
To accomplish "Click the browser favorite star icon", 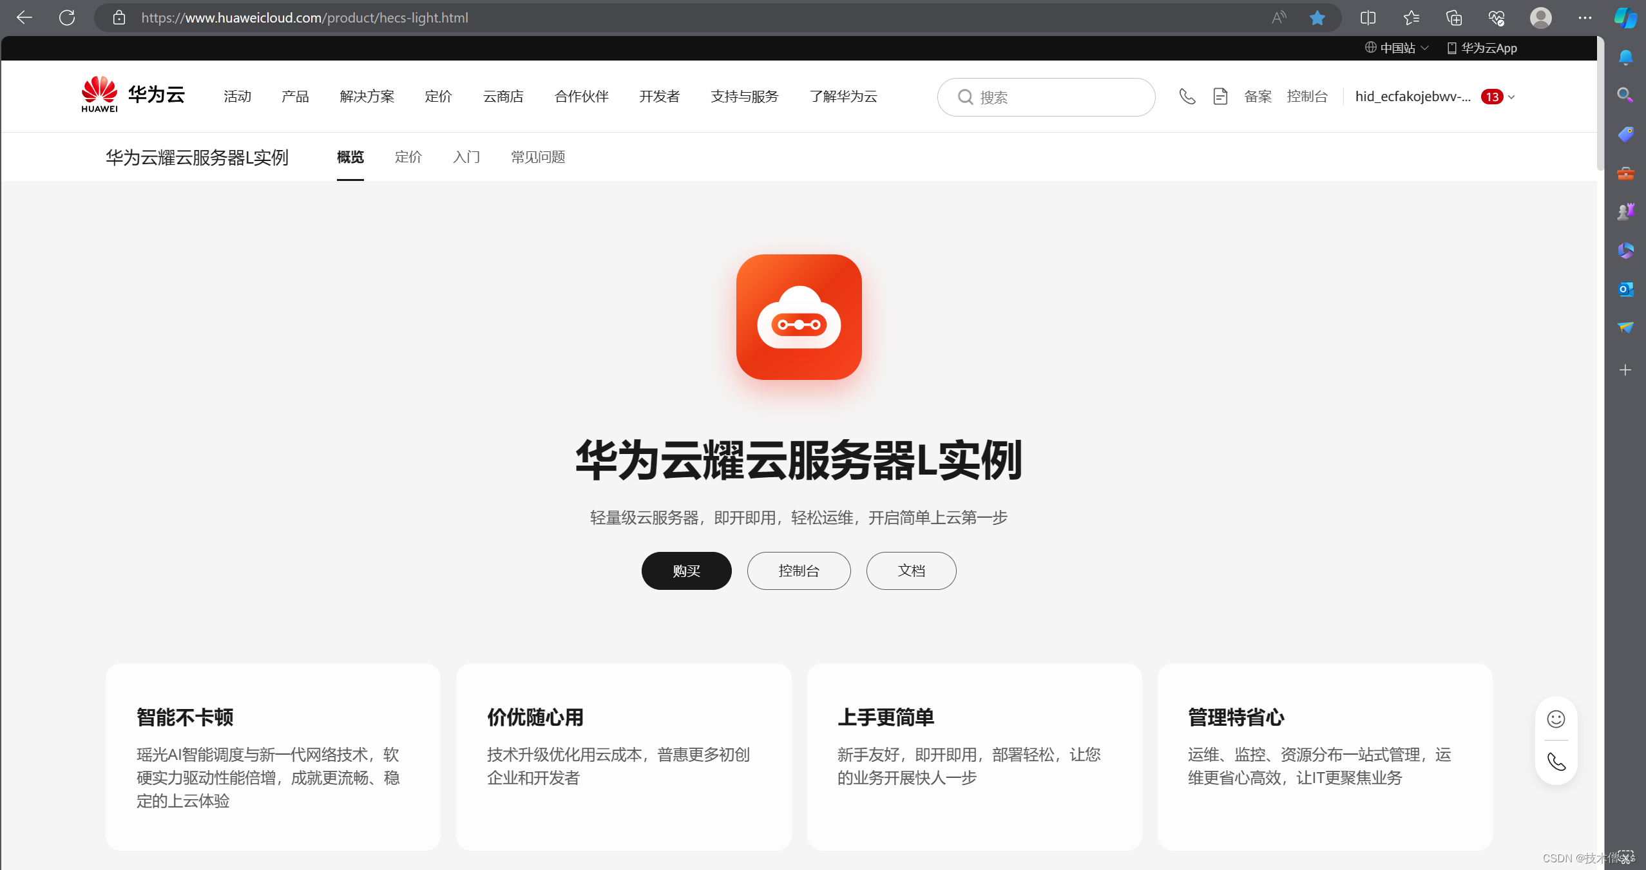I will tap(1317, 18).
